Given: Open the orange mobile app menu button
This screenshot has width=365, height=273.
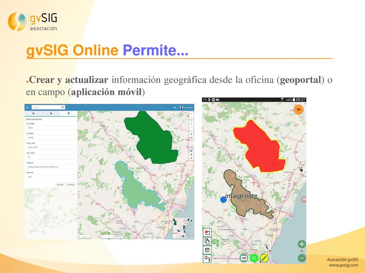Looking at the screenshot, I should pos(299,109).
